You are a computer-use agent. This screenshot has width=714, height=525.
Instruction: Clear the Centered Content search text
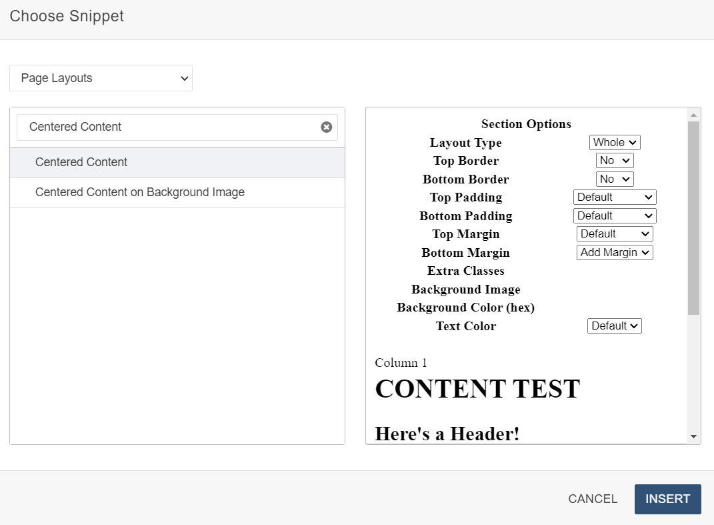tap(326, 127)
